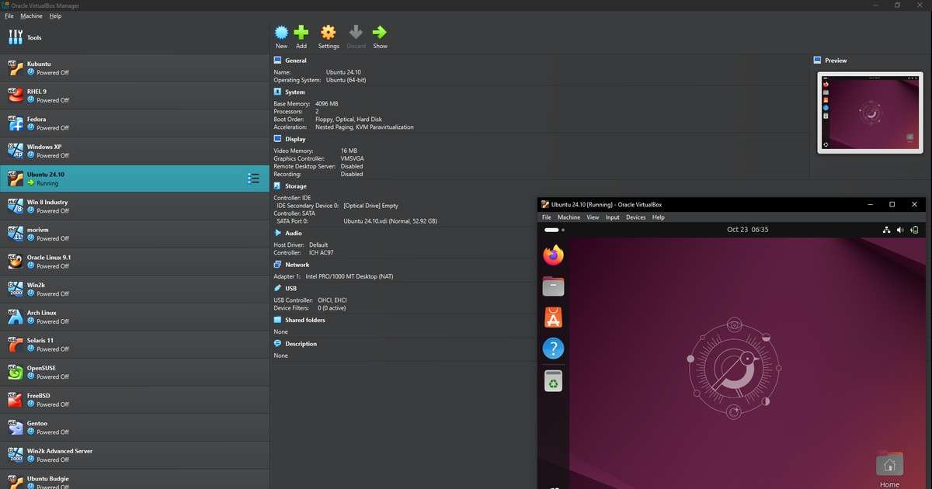Click the Base Memory 4096 MB value
The image size is (932, 489).
(326, 103)
